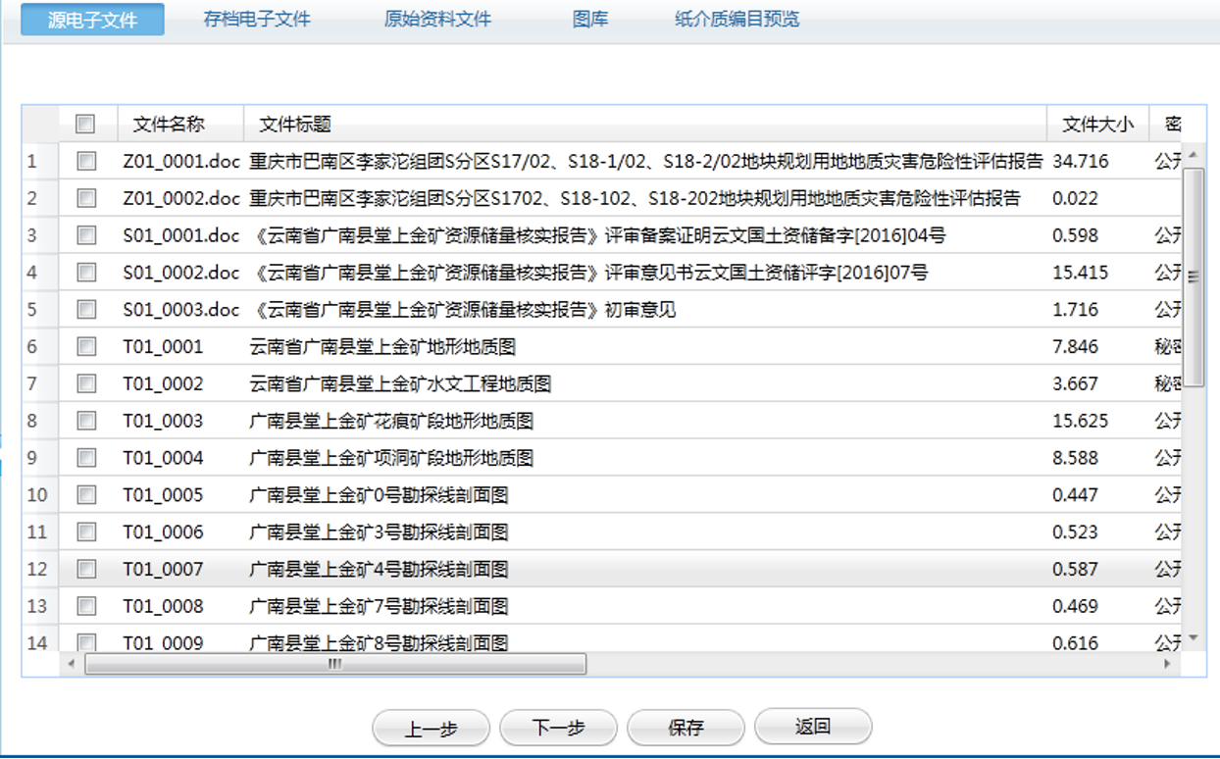This screenshot has width=1220, height=759.
Task: Tick the checkbox for S01_0002.doc
Action: click(x=86, y=273)
